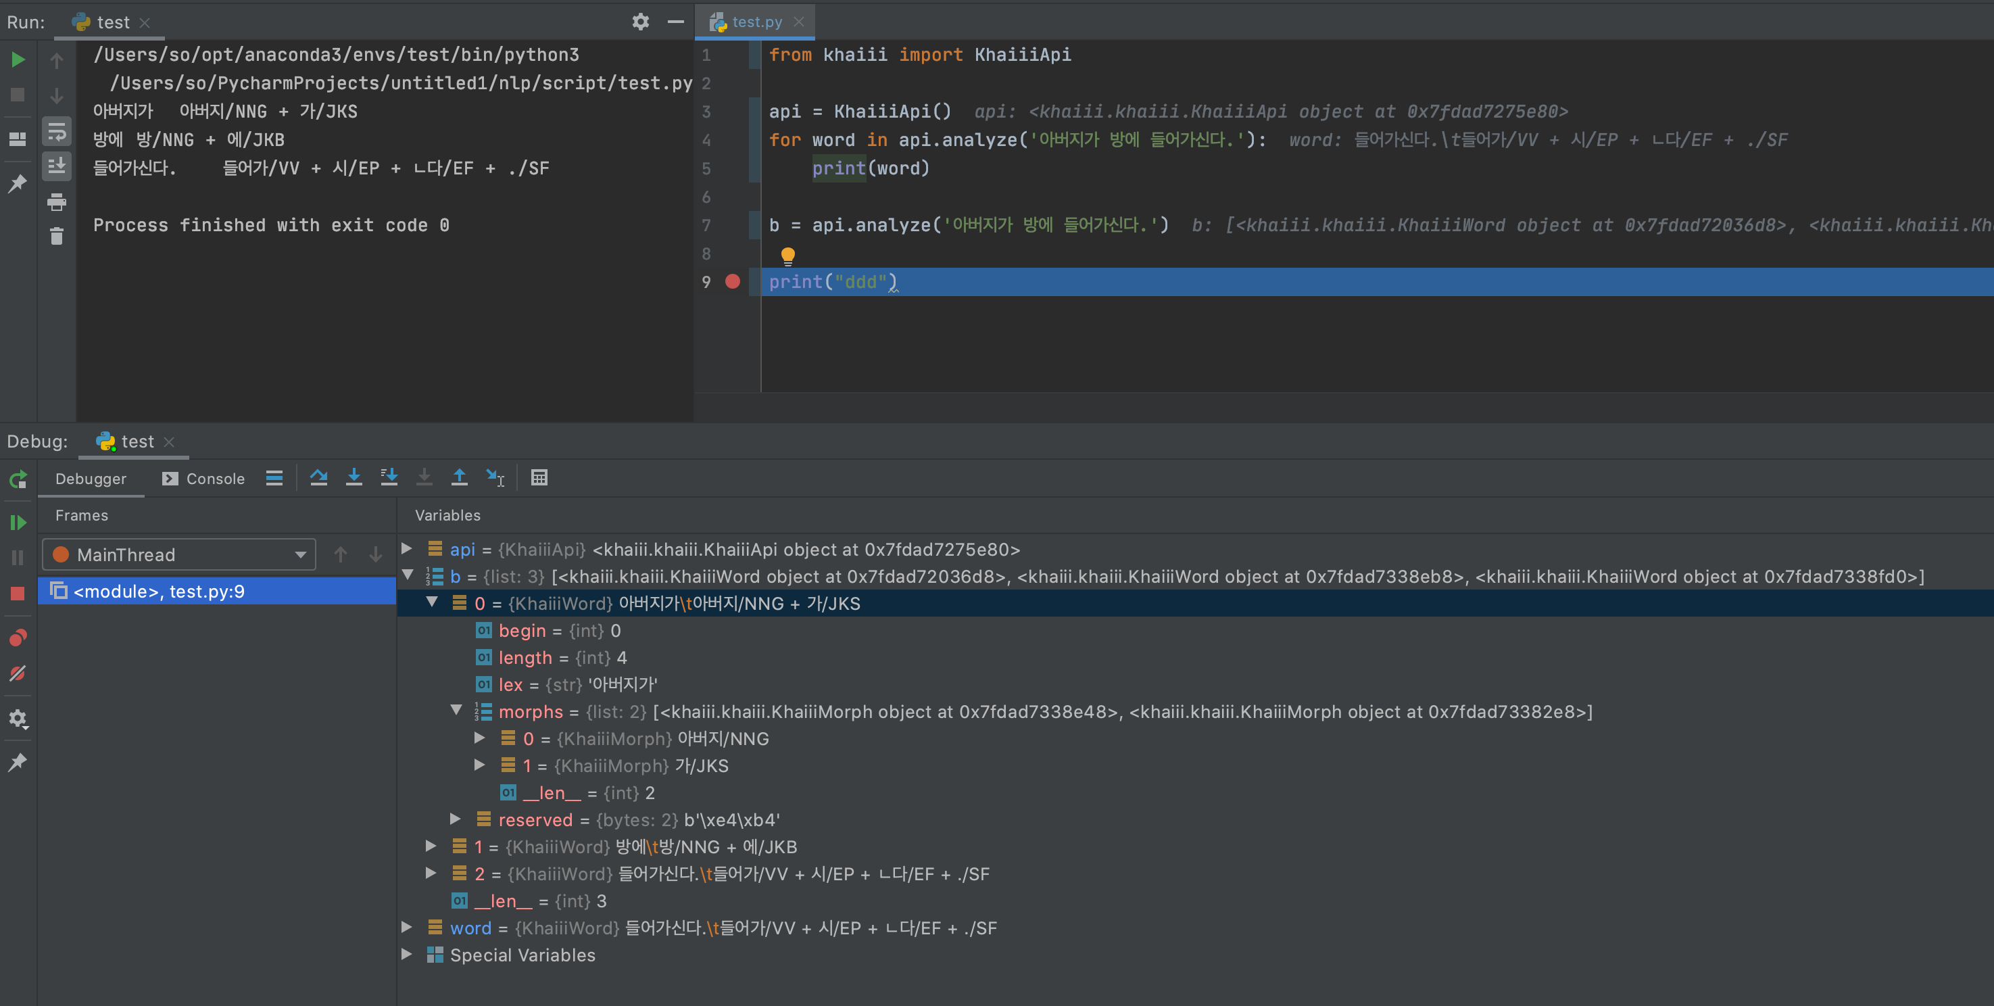Click the Step Into debugger icon
This screenshot has height=1006, width=1994.
click(x=354, y=477)
